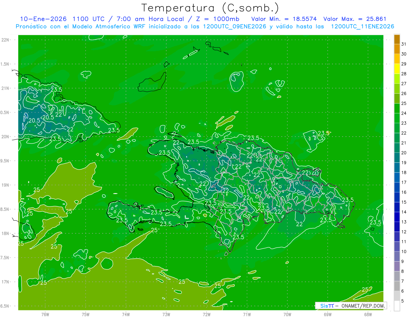Click the title "Temperatura (C,somb.)"
413x319 pixels.
(x=210, y=8)
